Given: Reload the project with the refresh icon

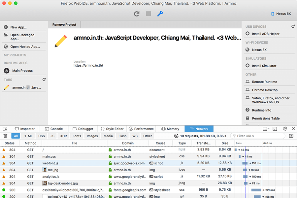Looking at the screenshot, I should [137, 14].
